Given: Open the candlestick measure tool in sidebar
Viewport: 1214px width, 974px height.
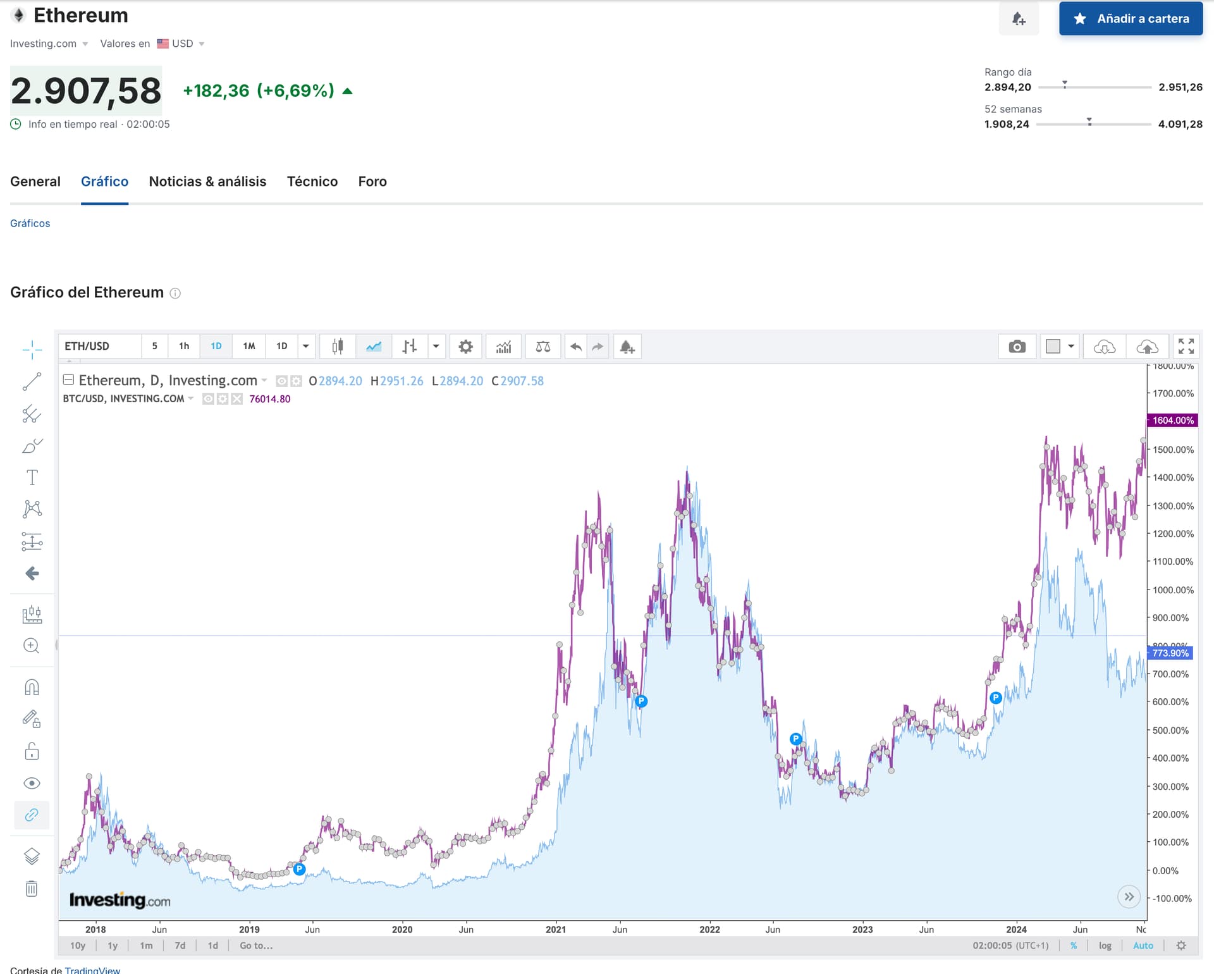Looking at the screenshot, I should [32, 614].
